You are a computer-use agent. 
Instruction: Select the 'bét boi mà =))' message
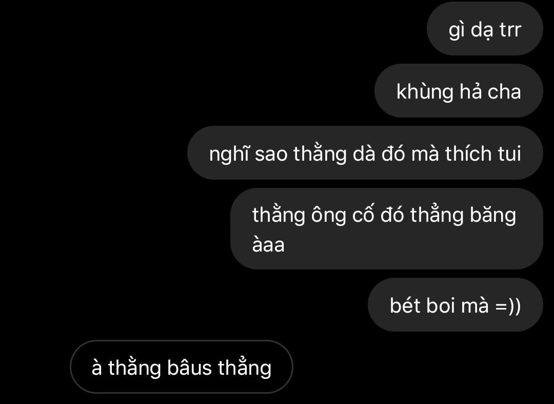coord(456,305)
